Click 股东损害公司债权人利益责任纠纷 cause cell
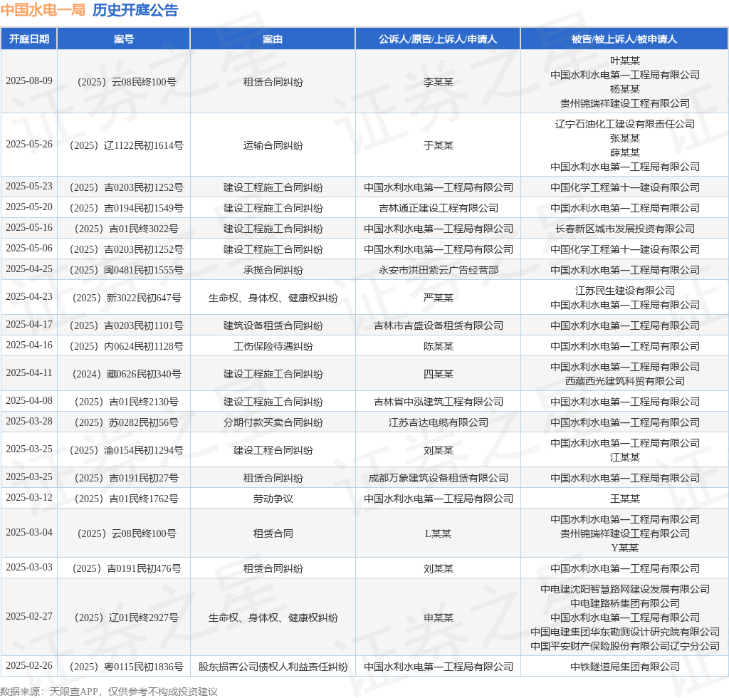729x698 pixels. pyautogui.click(x=273, y=667)
